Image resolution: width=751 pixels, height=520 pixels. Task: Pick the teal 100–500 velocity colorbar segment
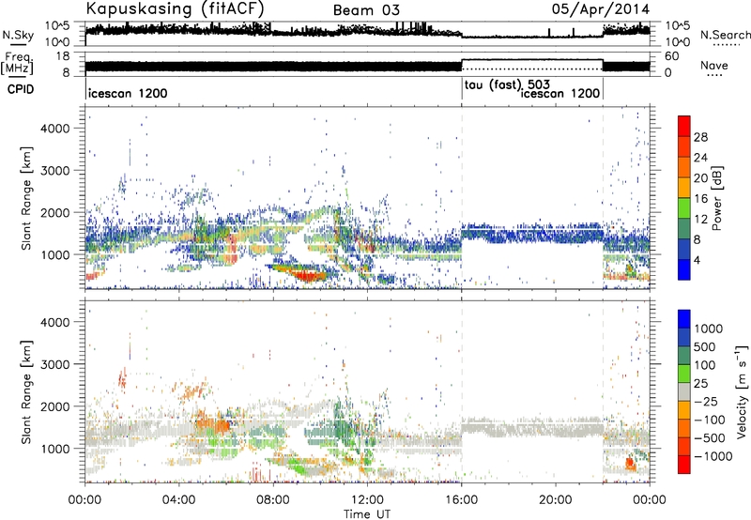(x=684, y=356)
